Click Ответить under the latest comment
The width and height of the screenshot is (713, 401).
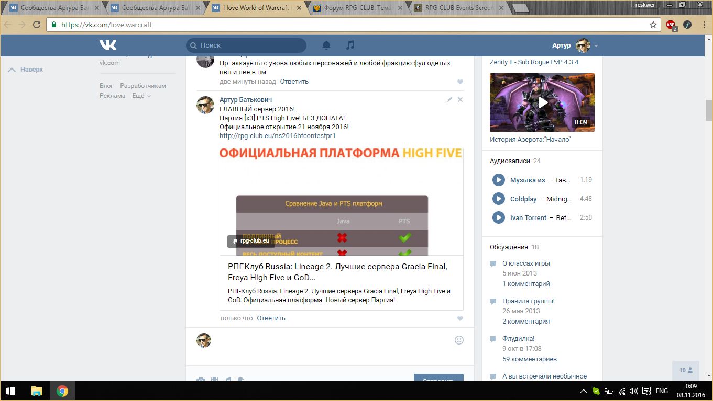[271, 318]
